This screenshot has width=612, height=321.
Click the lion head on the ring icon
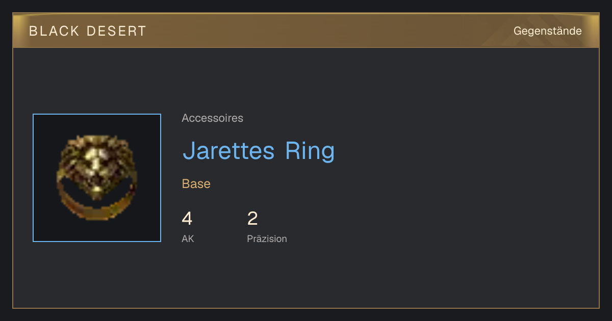(97, 166)
